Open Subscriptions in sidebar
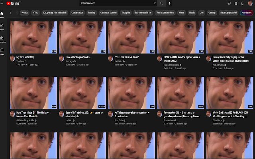 click(2, 39)
